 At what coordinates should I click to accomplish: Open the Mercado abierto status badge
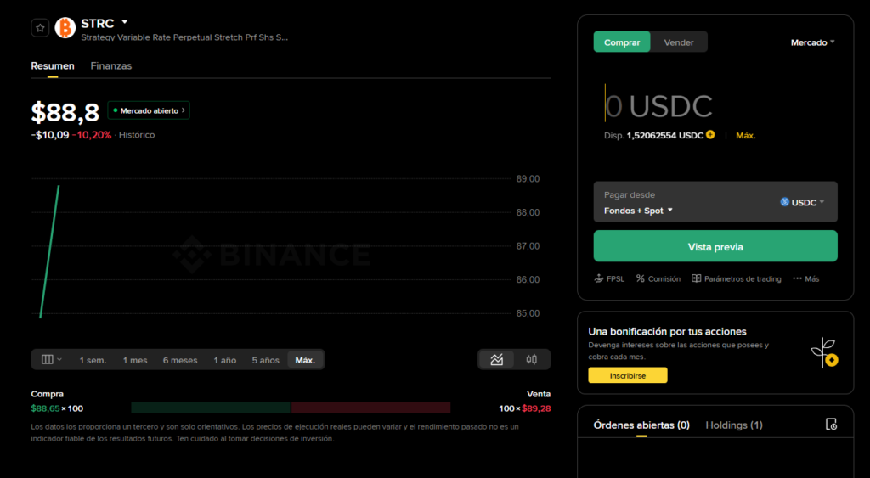[149, 110]
